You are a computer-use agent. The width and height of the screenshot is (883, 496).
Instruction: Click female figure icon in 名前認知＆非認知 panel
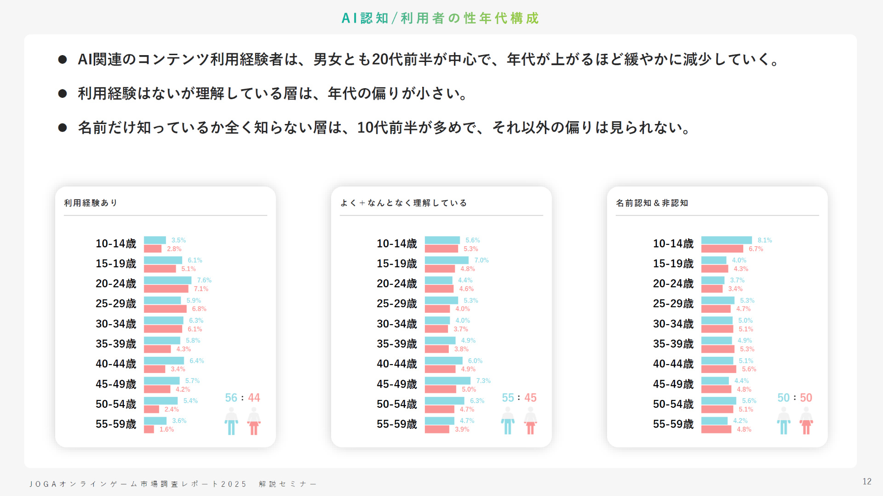point(806,421)
